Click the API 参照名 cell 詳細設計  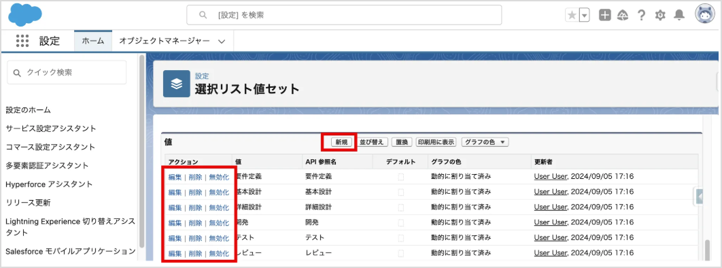[319, 207]
